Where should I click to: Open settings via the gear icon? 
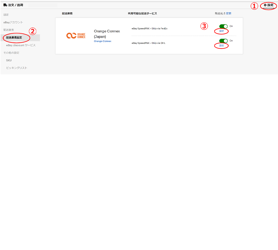[x=265, y=5]
